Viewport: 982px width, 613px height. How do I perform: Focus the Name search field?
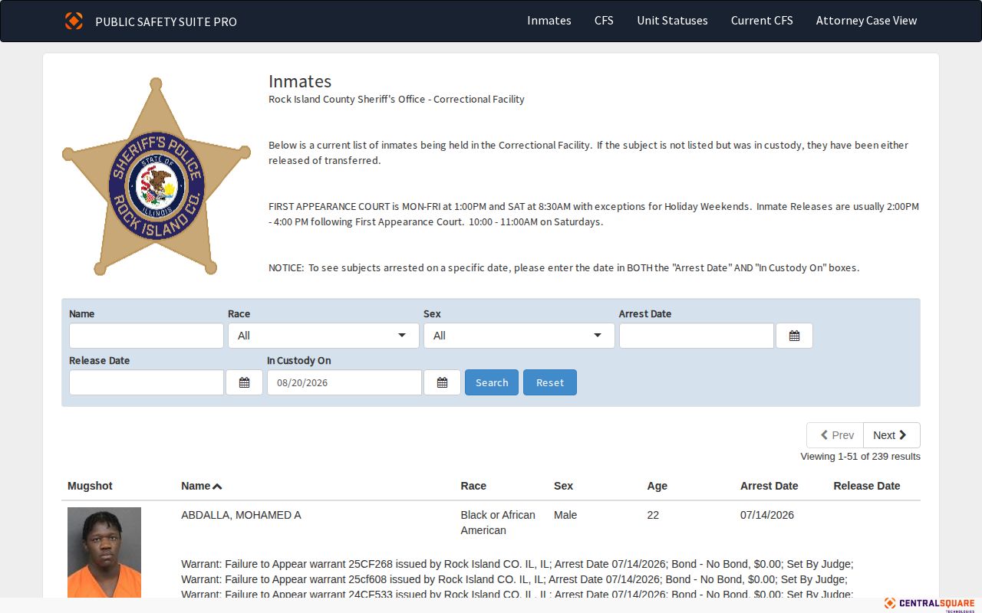click(x=147, y=336)
